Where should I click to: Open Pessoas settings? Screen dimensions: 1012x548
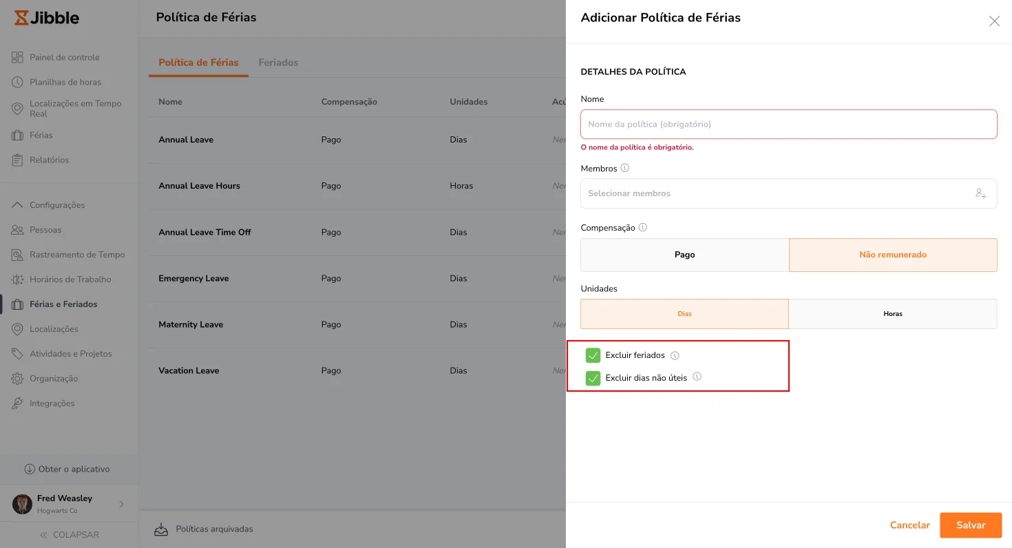pos(45,230)
